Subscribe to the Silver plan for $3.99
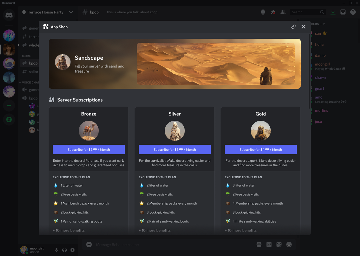The image size is (360, 256). click(x=174, y=149)
